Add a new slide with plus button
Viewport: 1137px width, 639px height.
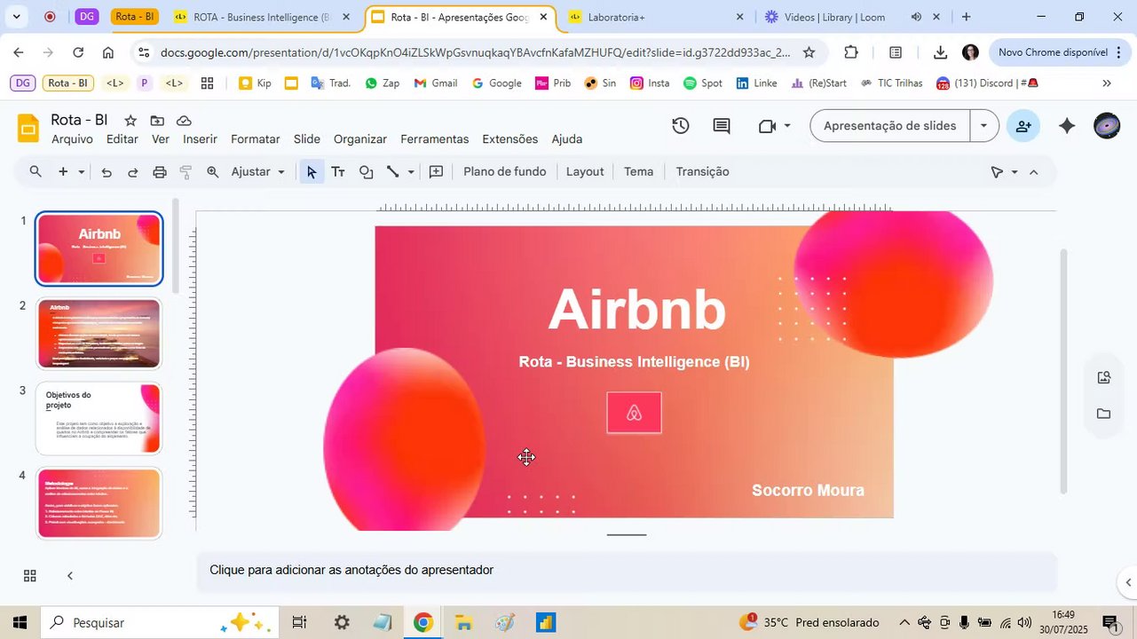63,172
